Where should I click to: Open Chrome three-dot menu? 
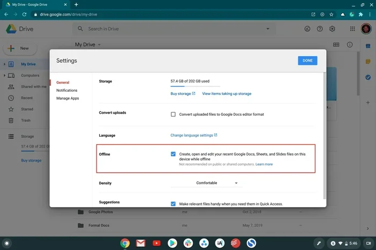click(370, 14)
